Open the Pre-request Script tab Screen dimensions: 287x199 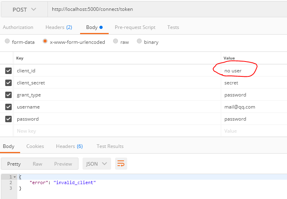pyautogui.click(x=135, y=27)
